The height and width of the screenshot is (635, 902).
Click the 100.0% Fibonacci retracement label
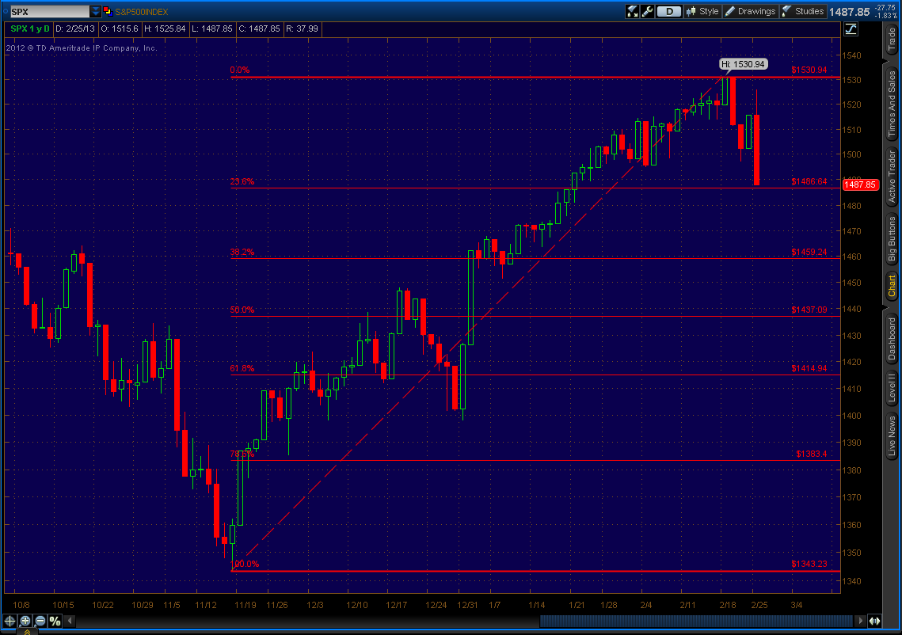245,564
